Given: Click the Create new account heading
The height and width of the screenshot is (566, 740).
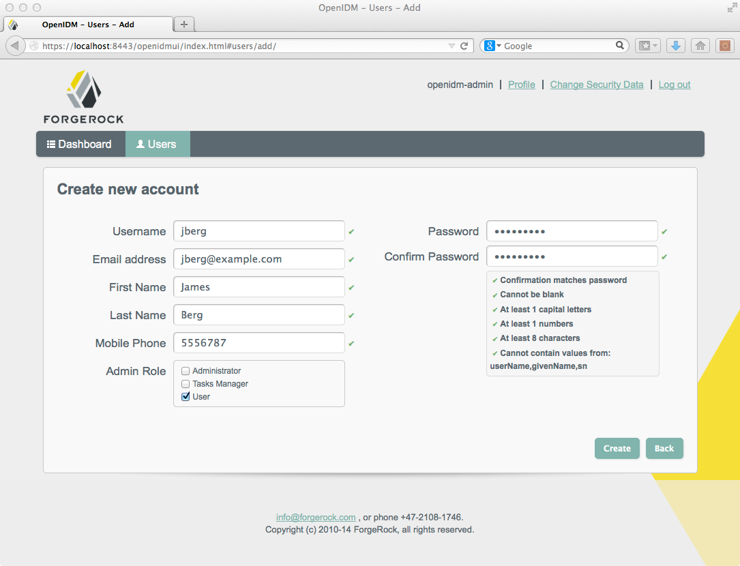Looking at the screenshot, I should (x=128, y=189).
